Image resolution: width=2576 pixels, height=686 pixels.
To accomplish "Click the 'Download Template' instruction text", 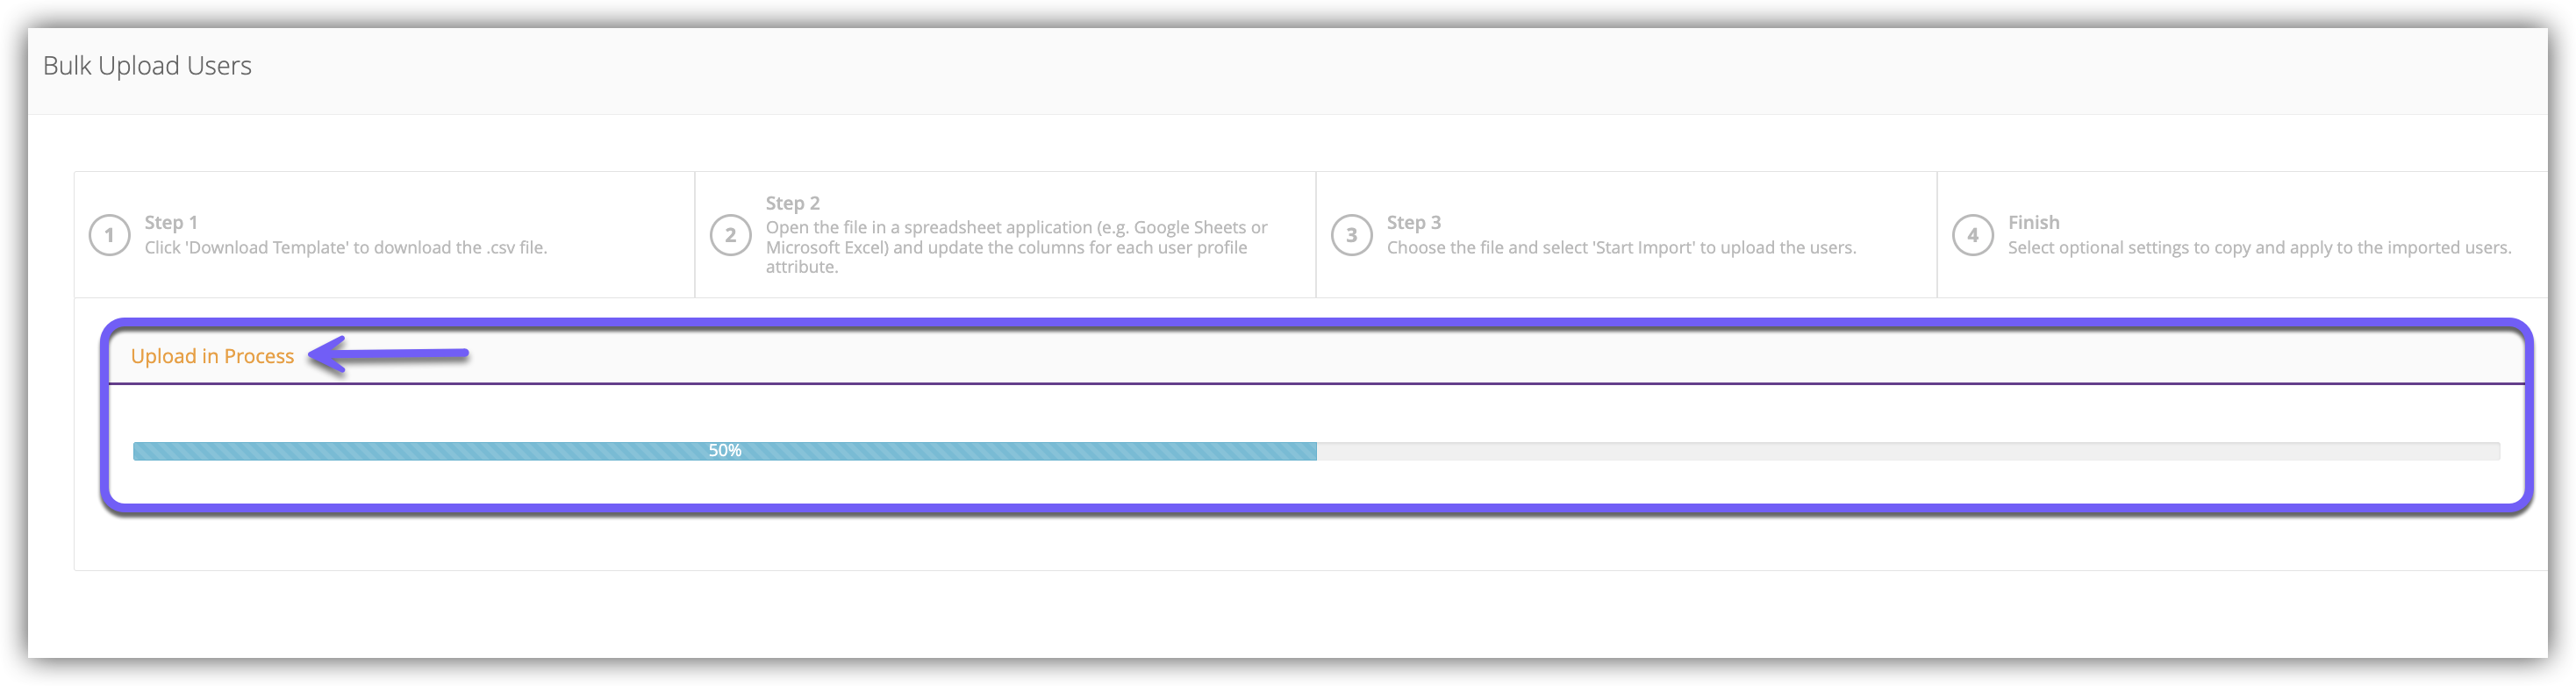I will (x=346, y=247).
